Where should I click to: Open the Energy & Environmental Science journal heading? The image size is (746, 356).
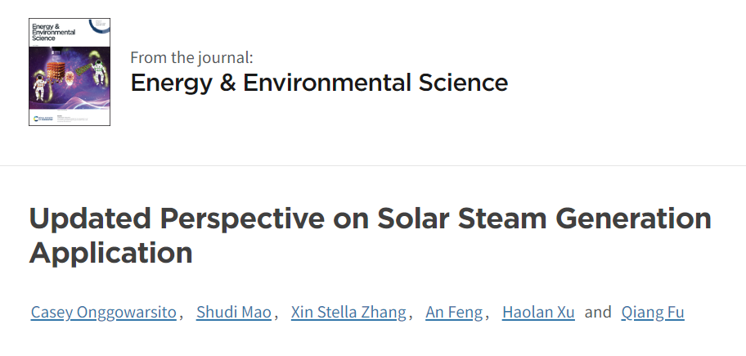click(x=319, y=83)
